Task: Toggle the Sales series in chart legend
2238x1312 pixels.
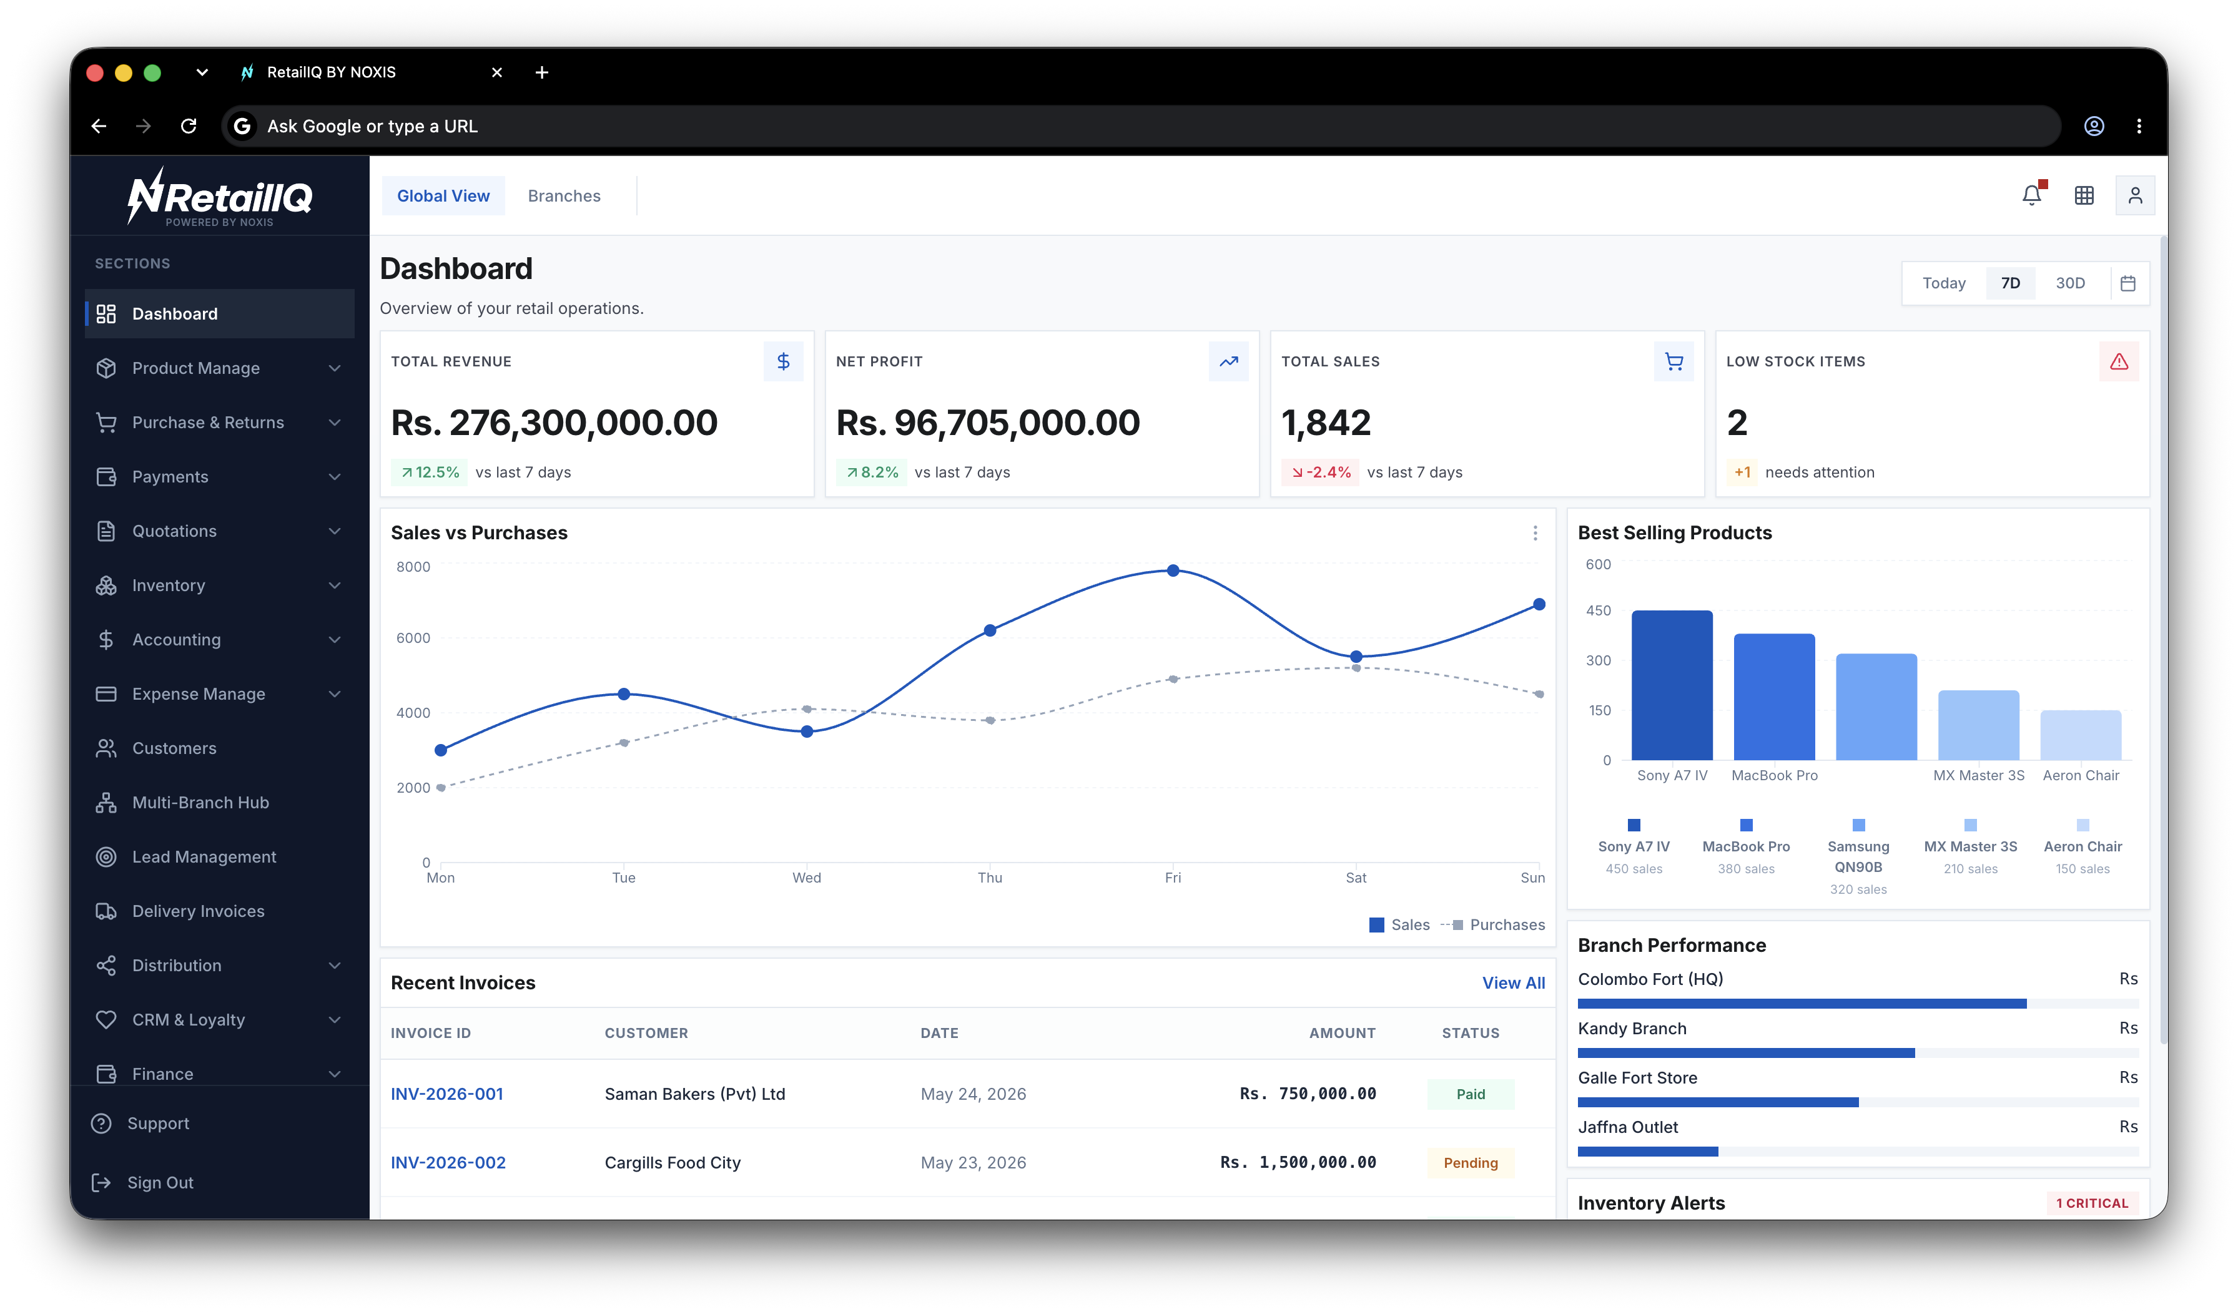Action: tap(1399, 925)
